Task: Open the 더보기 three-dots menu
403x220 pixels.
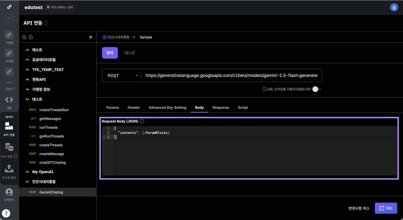Action: coord(9,84)
